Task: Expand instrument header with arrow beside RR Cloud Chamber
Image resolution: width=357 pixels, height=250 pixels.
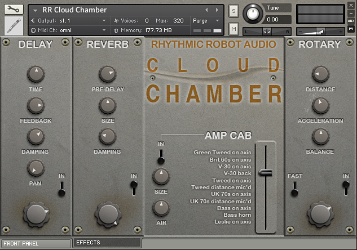Action: click(x=35, y=10)
